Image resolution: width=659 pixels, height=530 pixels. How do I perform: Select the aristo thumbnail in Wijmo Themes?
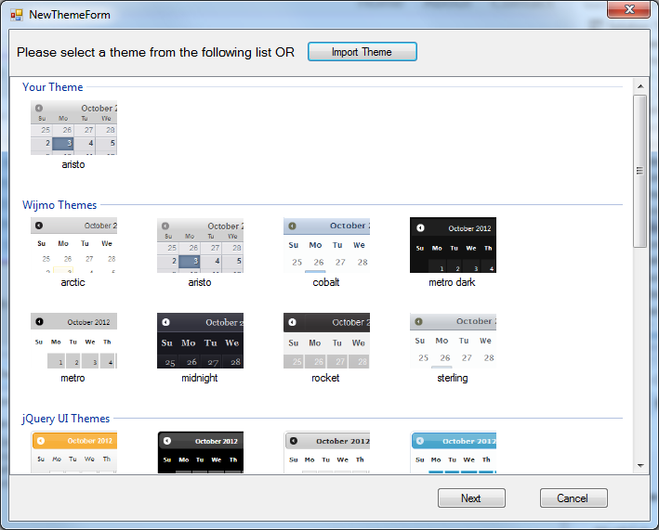(200, 245)
